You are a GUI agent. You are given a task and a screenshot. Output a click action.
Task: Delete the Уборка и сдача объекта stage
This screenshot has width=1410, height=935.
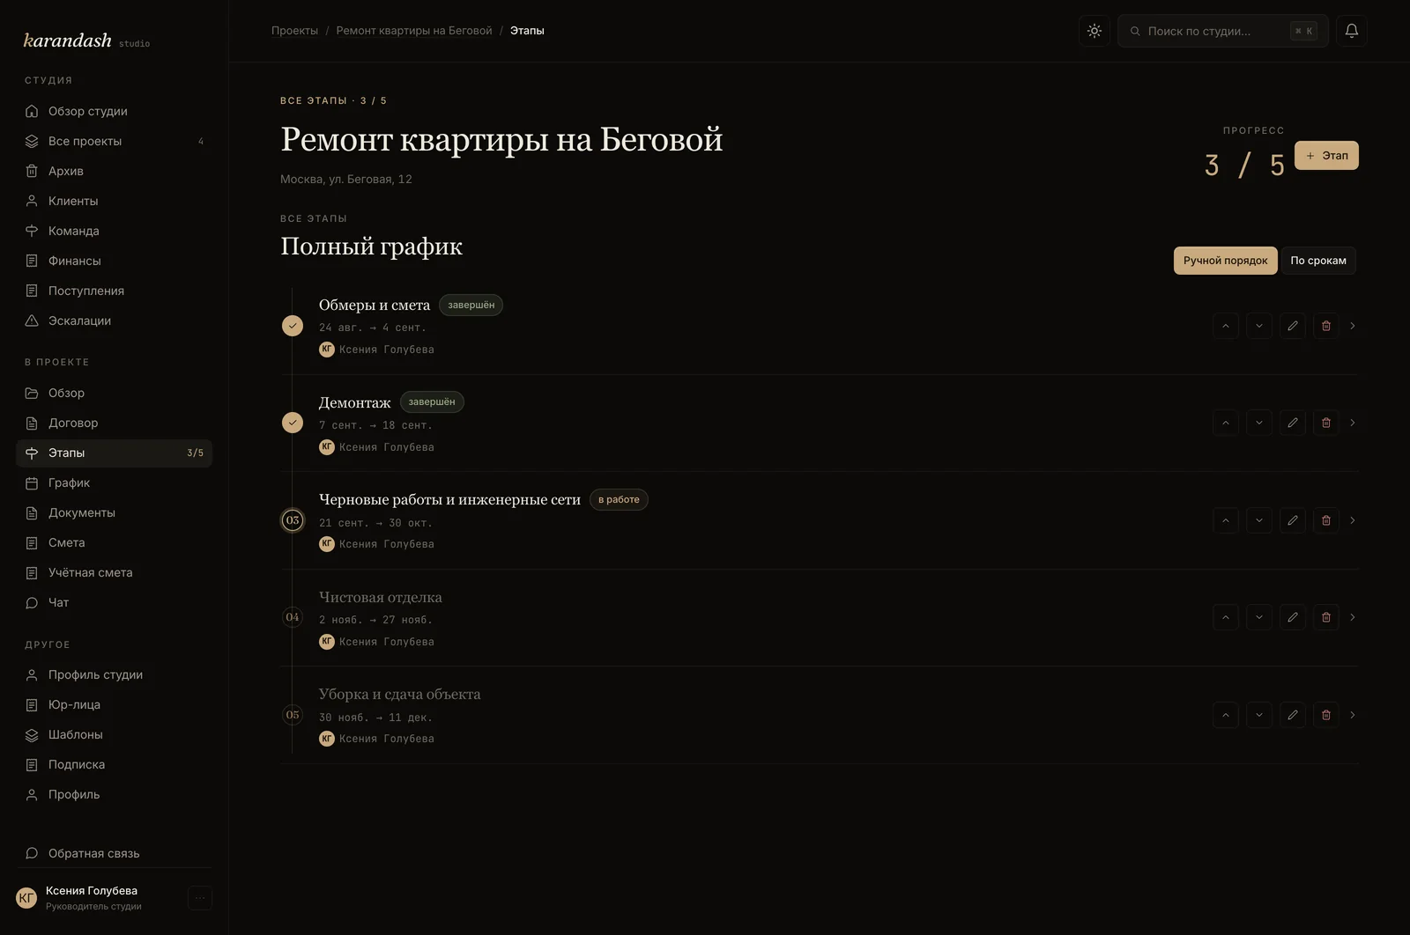(1325, 715)
